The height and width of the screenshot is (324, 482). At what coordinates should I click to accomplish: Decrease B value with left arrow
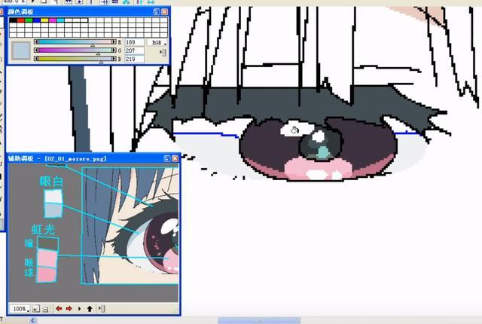tap(37, 59)
